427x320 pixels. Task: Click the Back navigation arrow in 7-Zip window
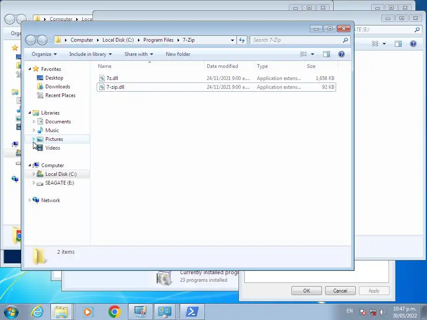pyautogui.click(x=30, y=40)
